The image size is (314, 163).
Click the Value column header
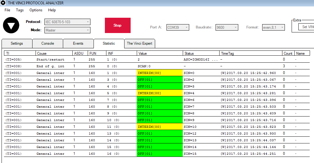160,53
